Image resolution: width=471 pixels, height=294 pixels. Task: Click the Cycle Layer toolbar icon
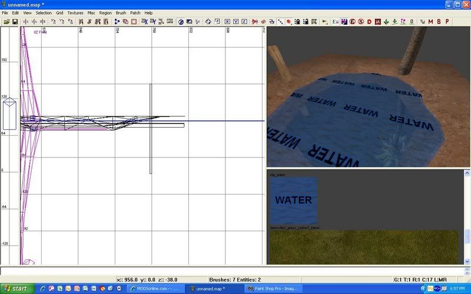170,22
